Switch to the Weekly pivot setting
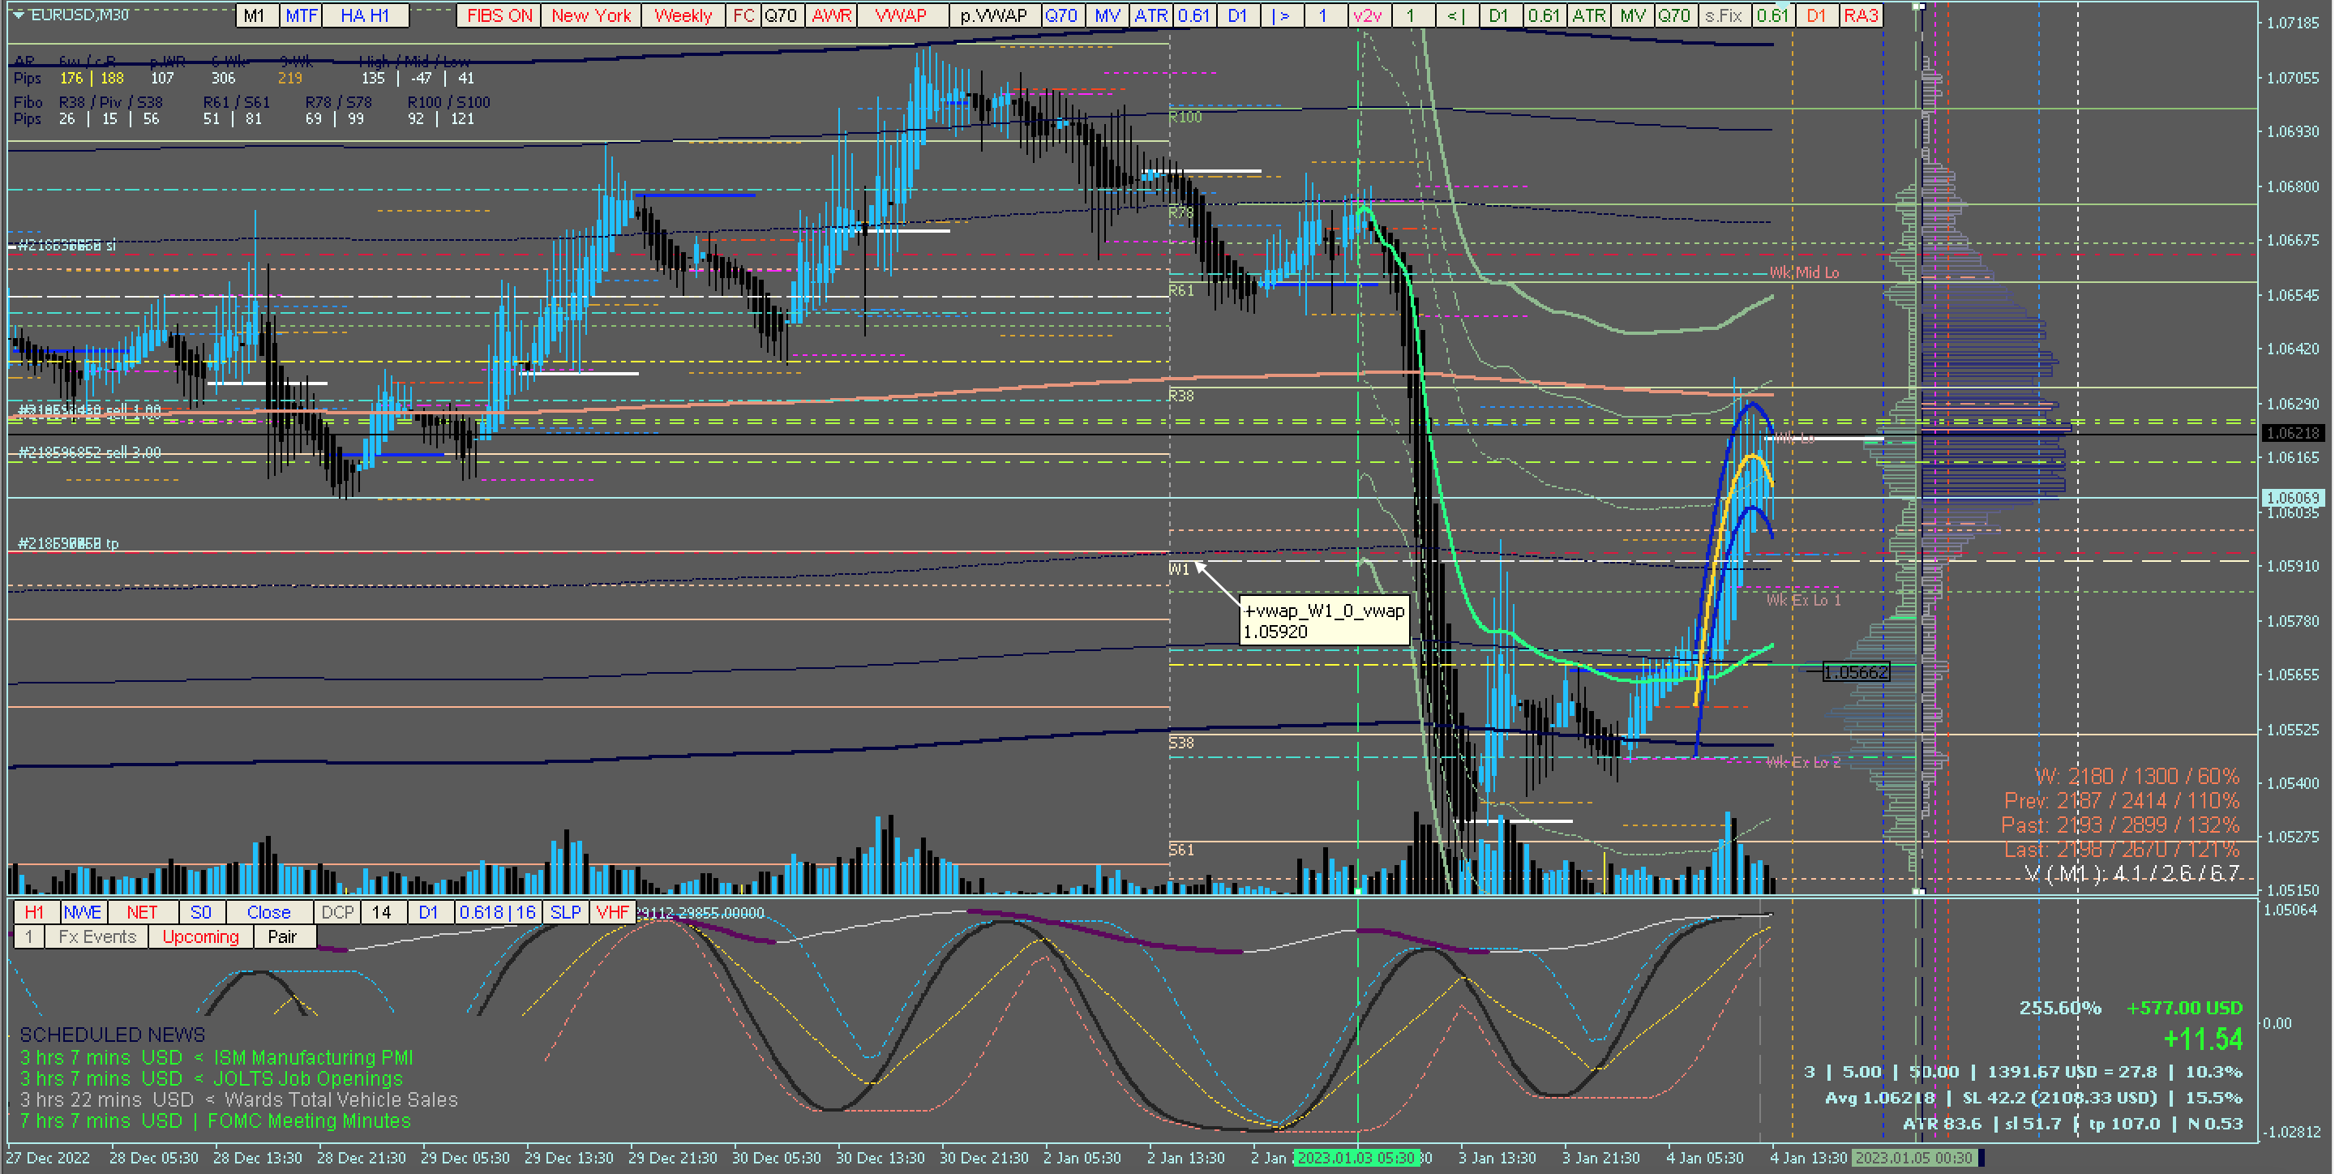Image resolution: width=2335 pixels, height=1174 pixels. click(683, 15)
